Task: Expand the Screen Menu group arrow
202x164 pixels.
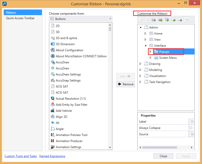Action: pyautogui.click(x=150, y=58)
